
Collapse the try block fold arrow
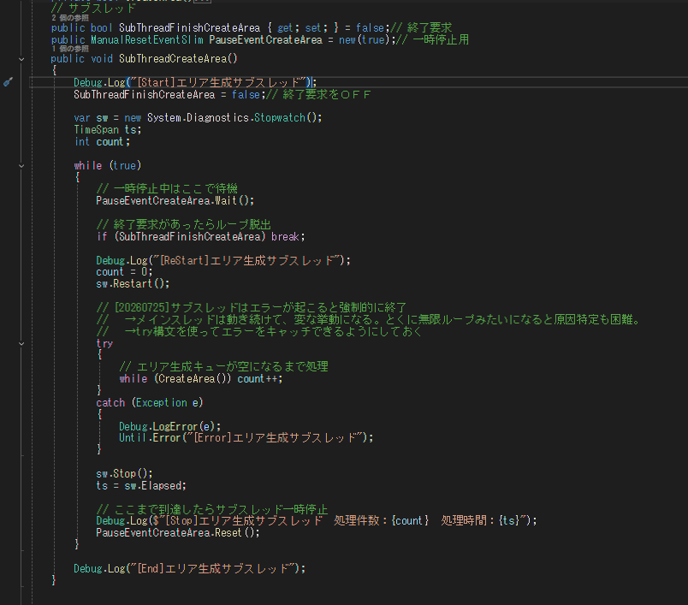tap(21, 344)
